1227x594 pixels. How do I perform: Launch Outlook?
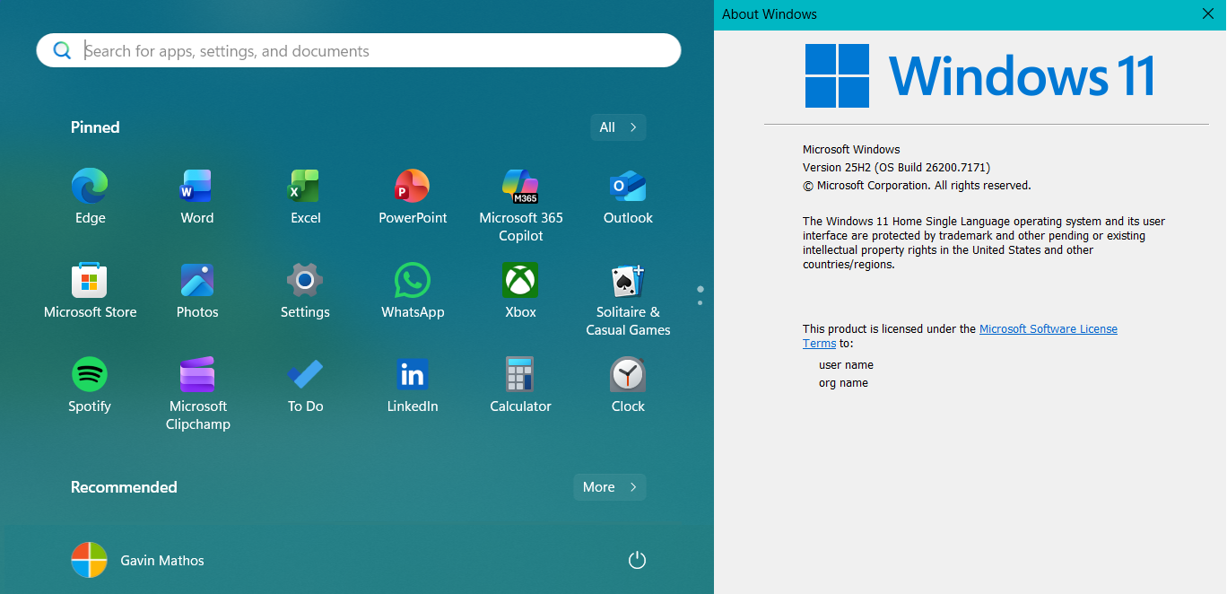click(x=628, y=189)
